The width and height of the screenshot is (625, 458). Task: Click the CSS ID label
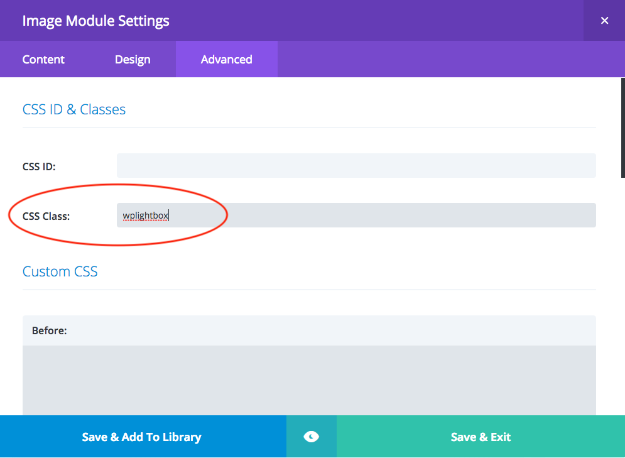39,166
